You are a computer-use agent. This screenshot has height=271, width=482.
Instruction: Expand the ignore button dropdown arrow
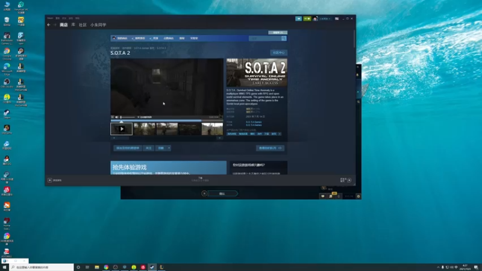pos(169,148)
